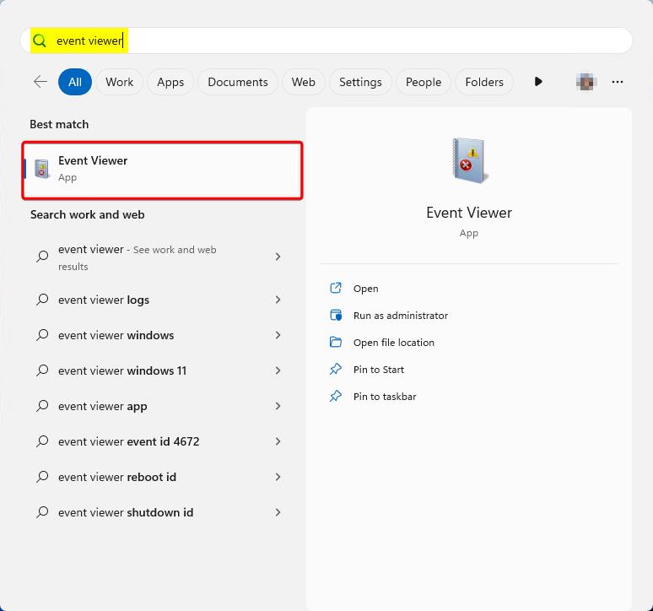
Task: Click the Pin to taskbar pin icon
Action: (336, 396)
